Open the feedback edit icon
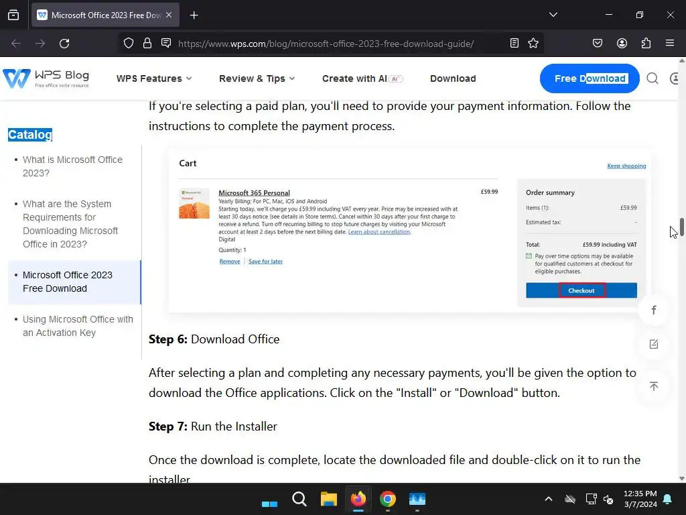686x515 pixels. (654, 344)
